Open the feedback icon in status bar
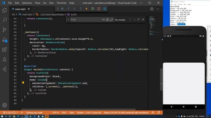 tap(153, 113)
